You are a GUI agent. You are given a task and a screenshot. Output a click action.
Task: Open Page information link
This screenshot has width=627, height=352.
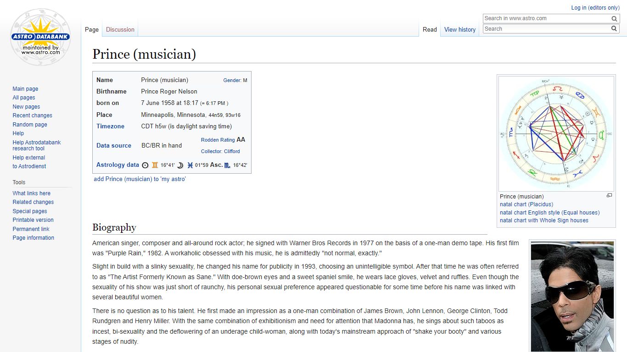34,238
